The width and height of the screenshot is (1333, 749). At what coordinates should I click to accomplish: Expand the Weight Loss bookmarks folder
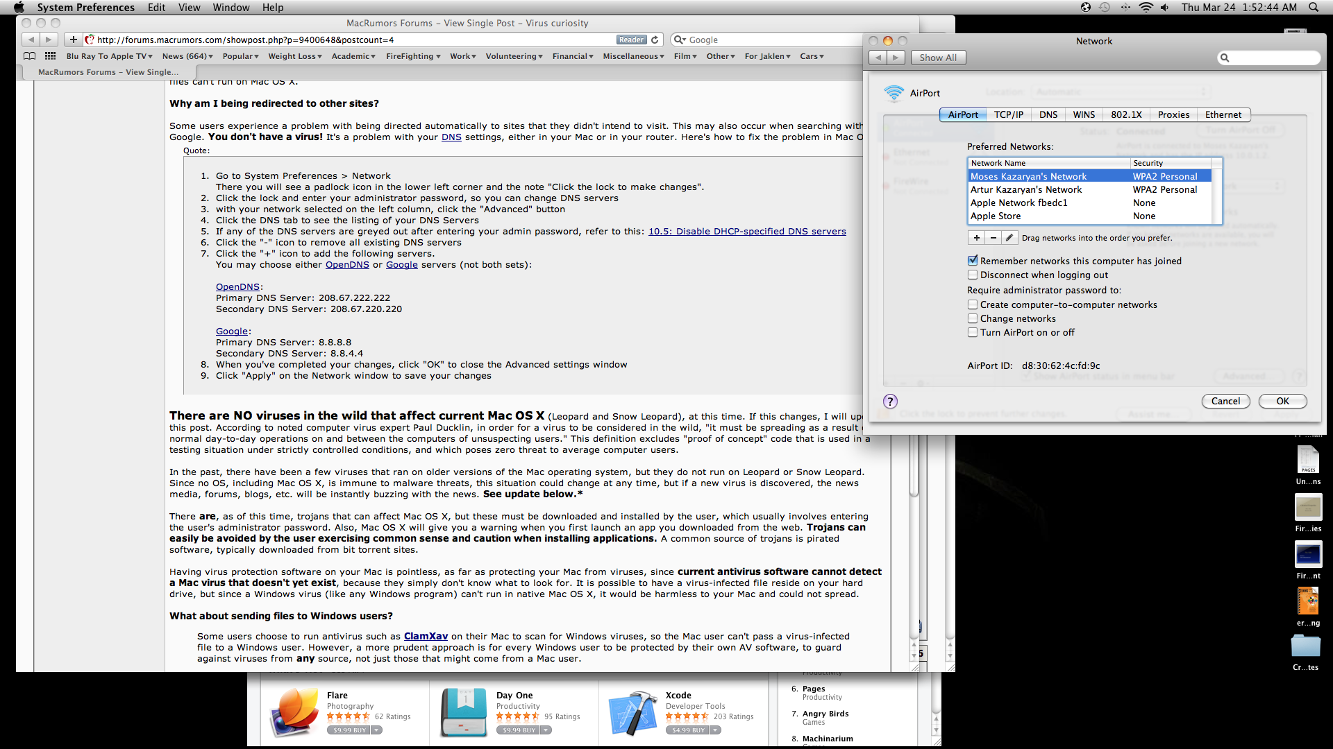point(295,56)
